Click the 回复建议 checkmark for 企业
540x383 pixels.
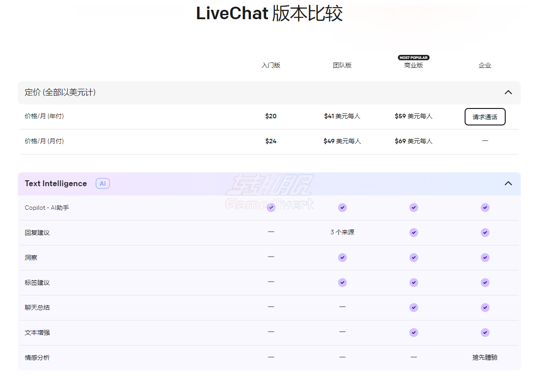(485, 233)
